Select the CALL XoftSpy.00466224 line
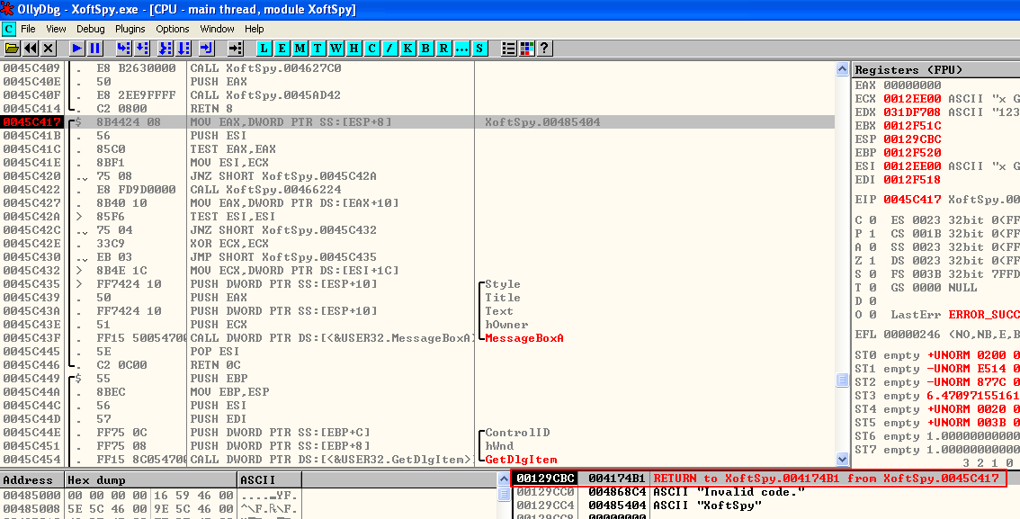This screenshot has height=519, width=1020. [x=417, y=189]
